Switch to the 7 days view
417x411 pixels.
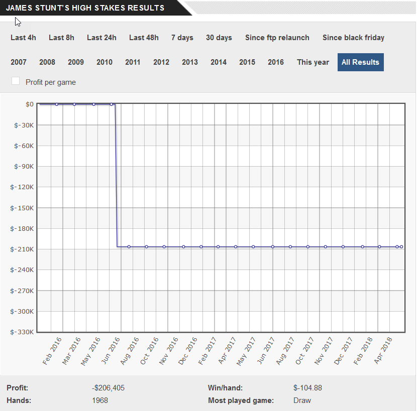(182, 38)
